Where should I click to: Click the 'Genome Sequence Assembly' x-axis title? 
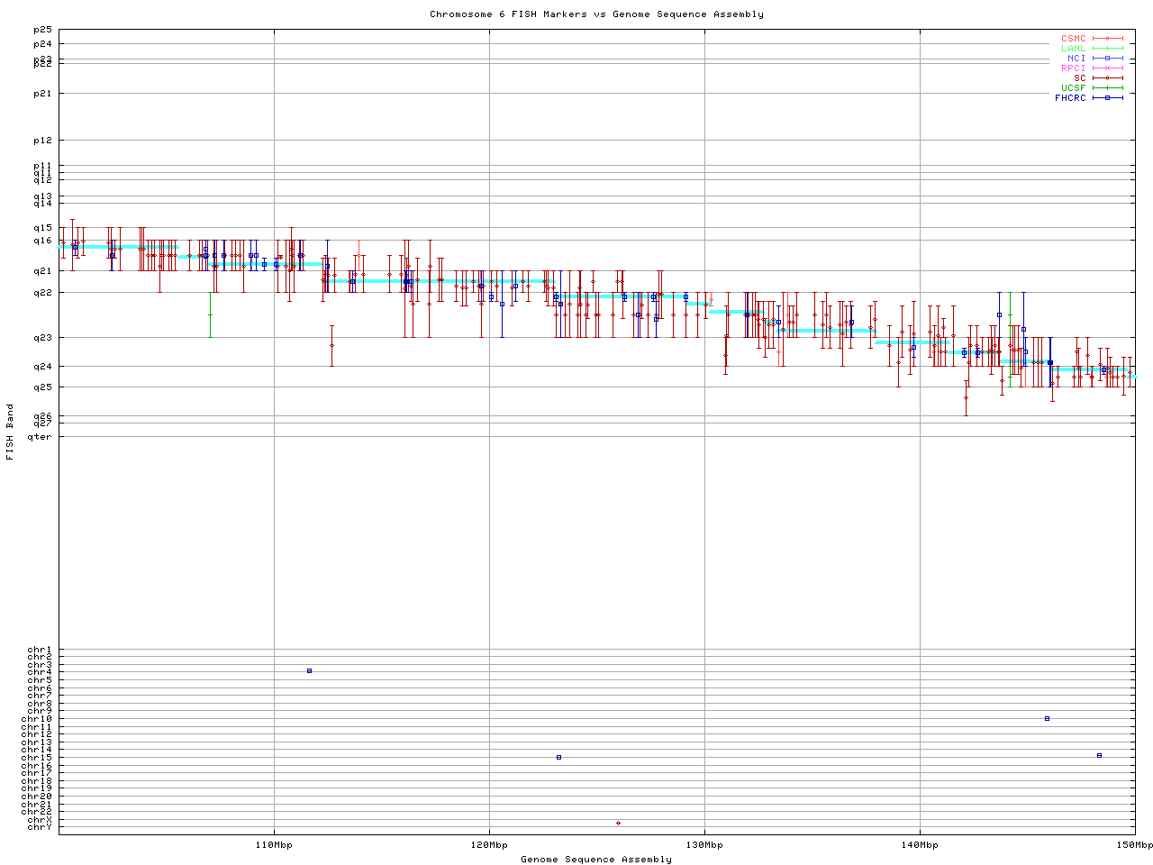pos(596,860)
